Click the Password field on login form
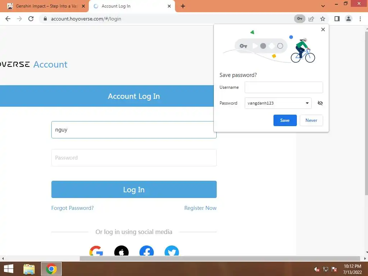 click(134, 158)
